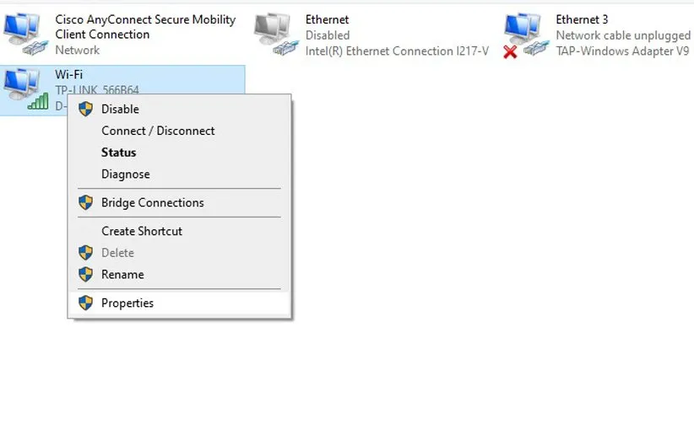
Task: Click the Cisco AnyConnect network adapter icon
Action: coord(25,35)
